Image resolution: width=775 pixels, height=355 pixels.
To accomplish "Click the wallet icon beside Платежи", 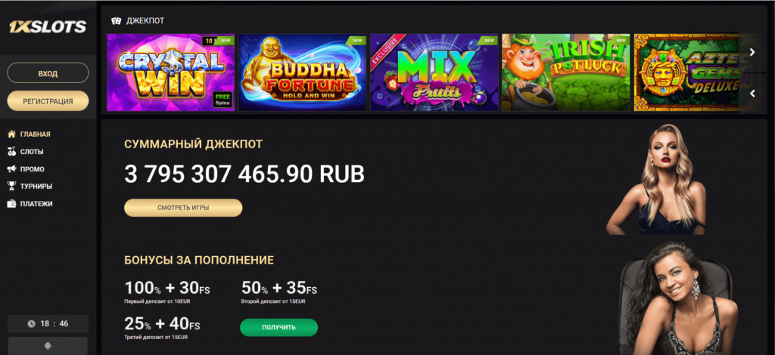I will [x=12, y=204].
